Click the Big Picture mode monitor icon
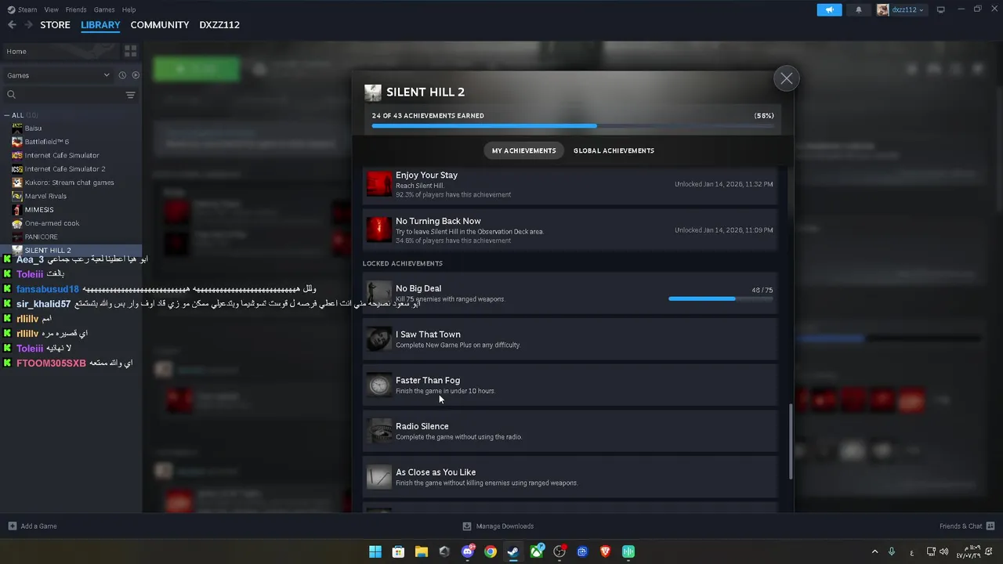Screen dimensions: 1003x564 click(x=941, y=9)
